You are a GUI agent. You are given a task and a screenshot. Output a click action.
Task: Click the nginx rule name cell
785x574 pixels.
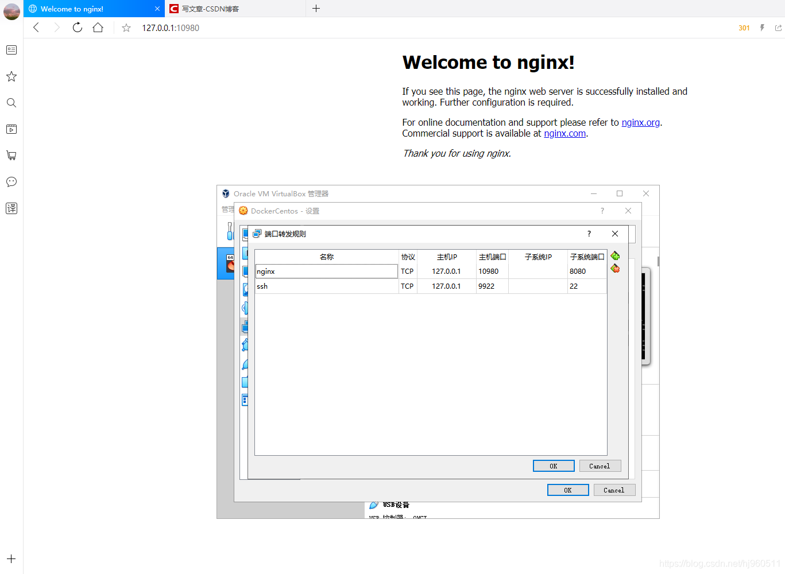327,272
